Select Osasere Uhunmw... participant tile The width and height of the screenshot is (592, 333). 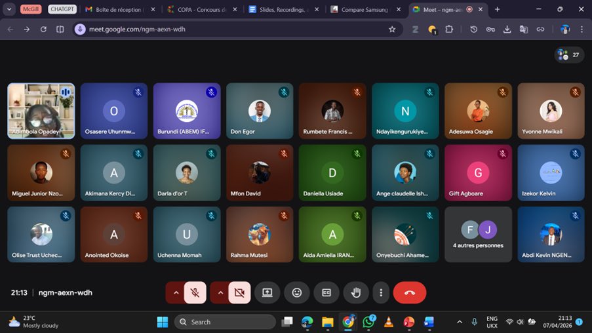point(114,111)
